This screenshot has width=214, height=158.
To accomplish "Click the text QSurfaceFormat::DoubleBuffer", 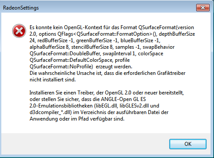I will 65,54.
